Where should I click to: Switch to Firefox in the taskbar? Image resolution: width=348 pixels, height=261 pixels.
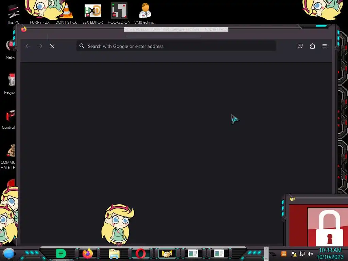(87, 254)
